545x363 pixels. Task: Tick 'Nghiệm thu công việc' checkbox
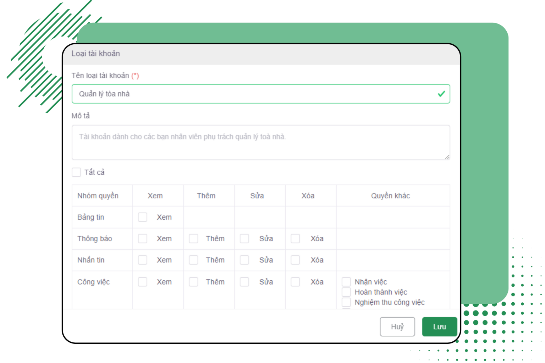coord(346,302)
